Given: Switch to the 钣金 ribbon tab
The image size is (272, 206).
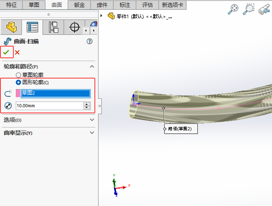Looking at the screenshot, I should click(79, 5).
